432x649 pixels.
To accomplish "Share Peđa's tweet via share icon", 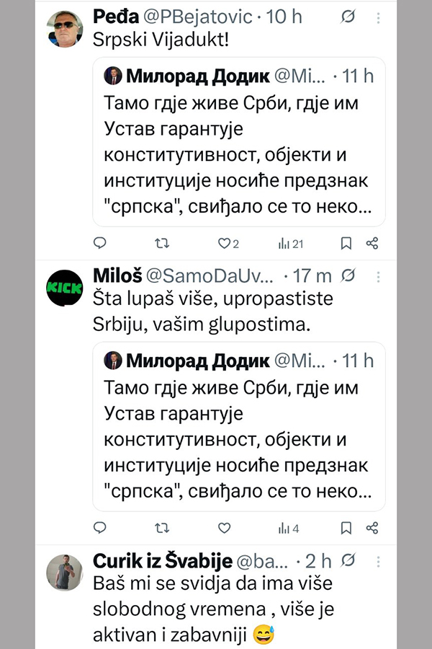I will pyautogui.click(x=372, y=243).
